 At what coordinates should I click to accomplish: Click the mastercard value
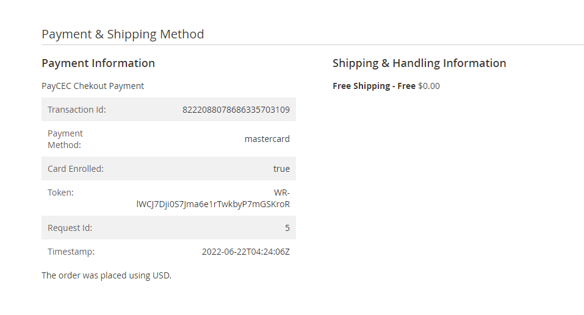click(267, 139)
